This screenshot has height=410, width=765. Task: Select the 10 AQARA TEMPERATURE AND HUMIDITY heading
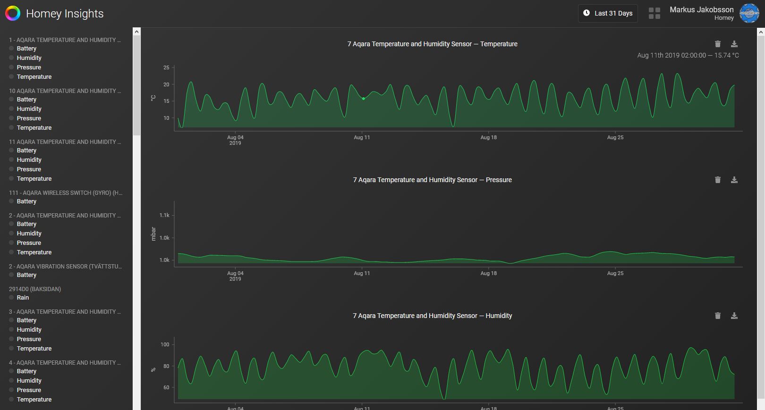tap(65, 91)
